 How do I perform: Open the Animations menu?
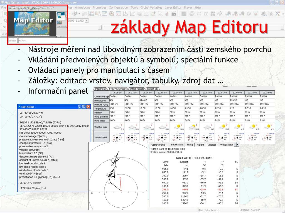tap(82, 7)
